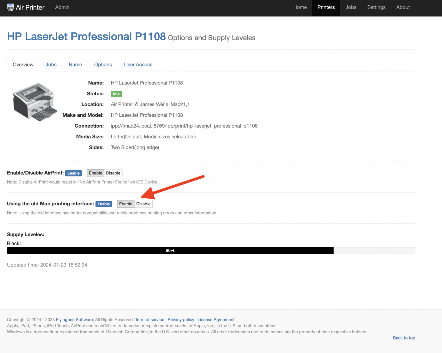The width and height of the screenshot is (442, 353).
Task: Select Printers in top navigation
Action: point(326,7)
